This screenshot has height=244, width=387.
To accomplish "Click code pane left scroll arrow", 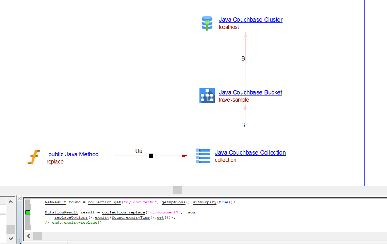I will click(29, 236).
